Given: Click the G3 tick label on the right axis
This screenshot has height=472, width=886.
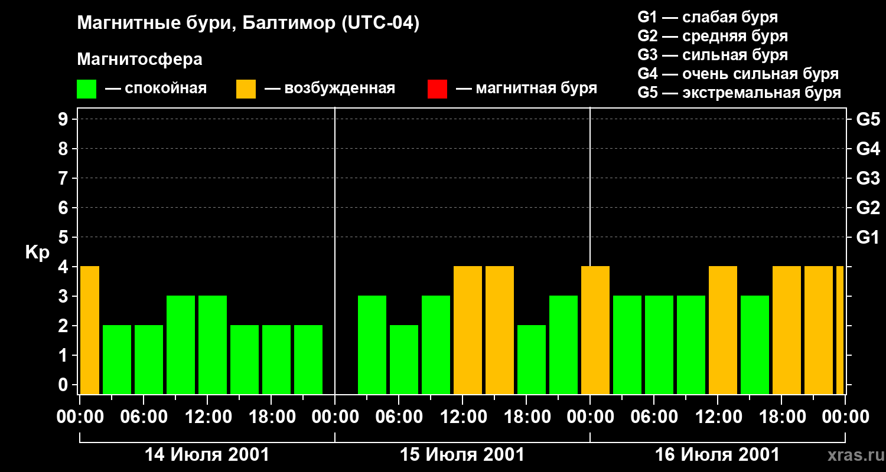Looking at the screenshot, I should (868, 178).
